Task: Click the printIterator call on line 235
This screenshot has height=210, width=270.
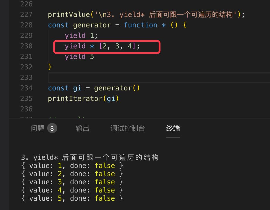Action: point(75,99)
